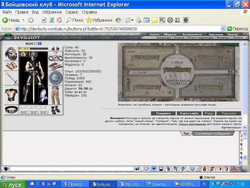250x188 pixels.
Task: Open the Карта клуба button
Action: (189, 113)
